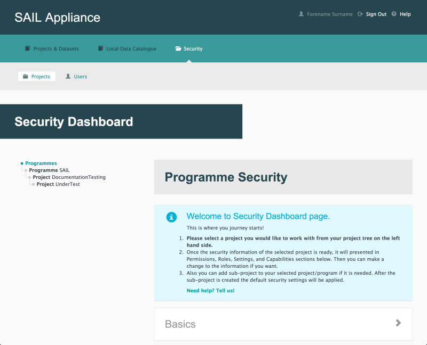The height and width of the screenshot is (345, 427).
Task: Open the Projects & Datasets tab
Action: click(x=52, y=48)
